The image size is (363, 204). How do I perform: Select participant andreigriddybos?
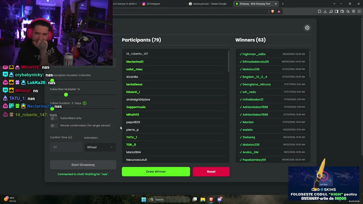click(138, 99)
